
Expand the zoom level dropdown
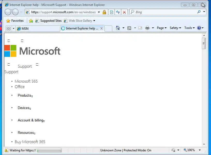click(x=200, y=150)
